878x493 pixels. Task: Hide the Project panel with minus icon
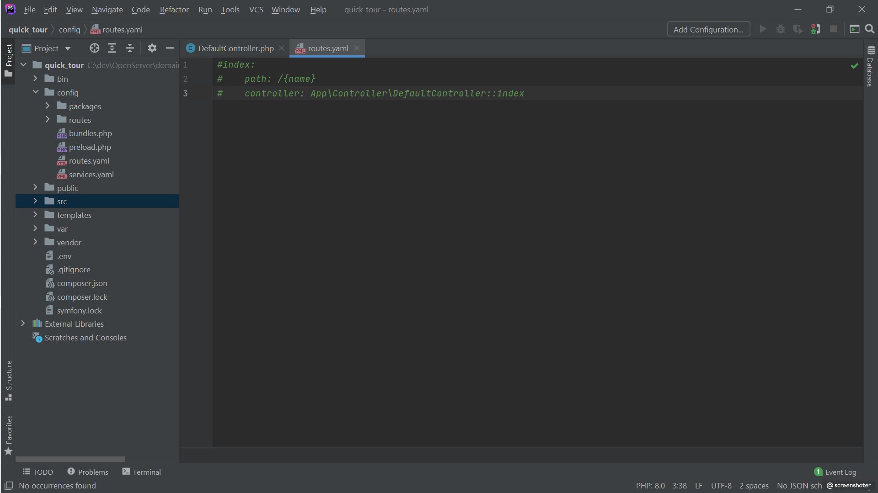[170, 48]
